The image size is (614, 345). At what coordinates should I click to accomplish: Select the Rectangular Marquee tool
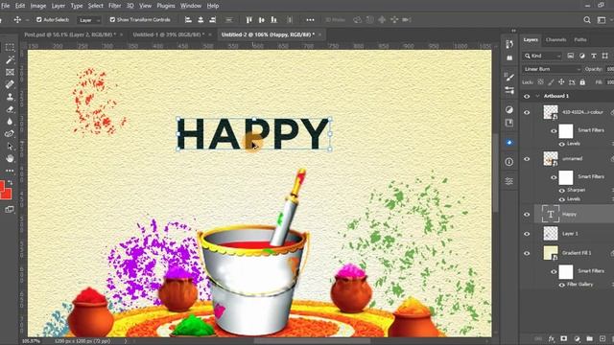click(10, 47)
